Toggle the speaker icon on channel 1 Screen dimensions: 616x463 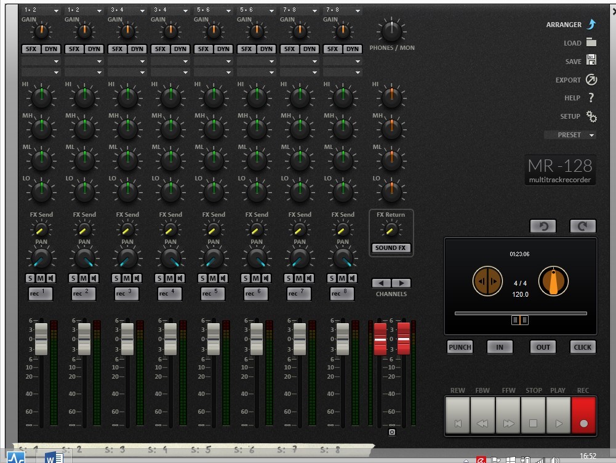pos(51,278)
